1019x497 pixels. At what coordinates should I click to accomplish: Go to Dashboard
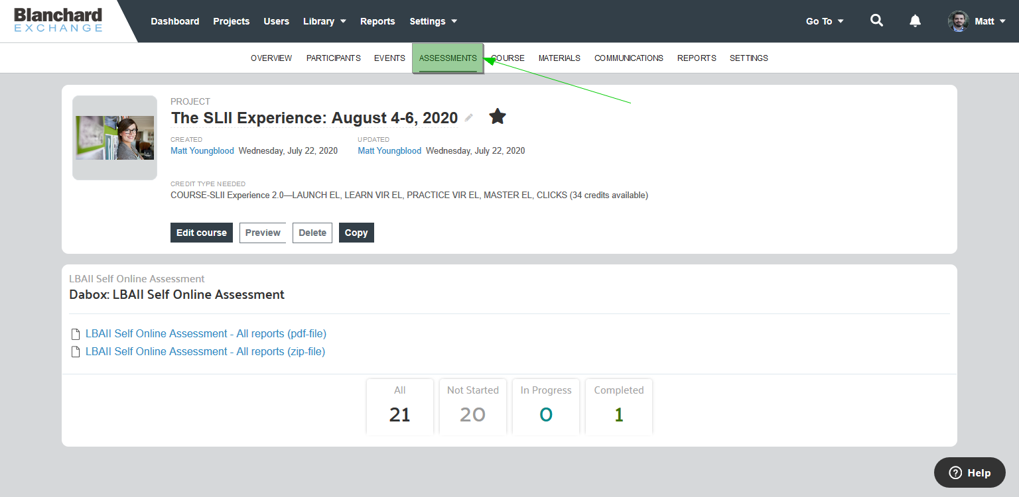(175, 21)
